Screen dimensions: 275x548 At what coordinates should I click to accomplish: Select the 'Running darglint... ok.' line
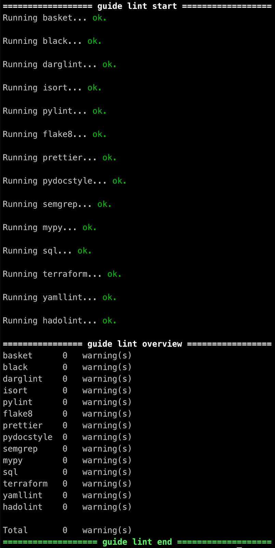pyautogui.click(x=59, y=64)
